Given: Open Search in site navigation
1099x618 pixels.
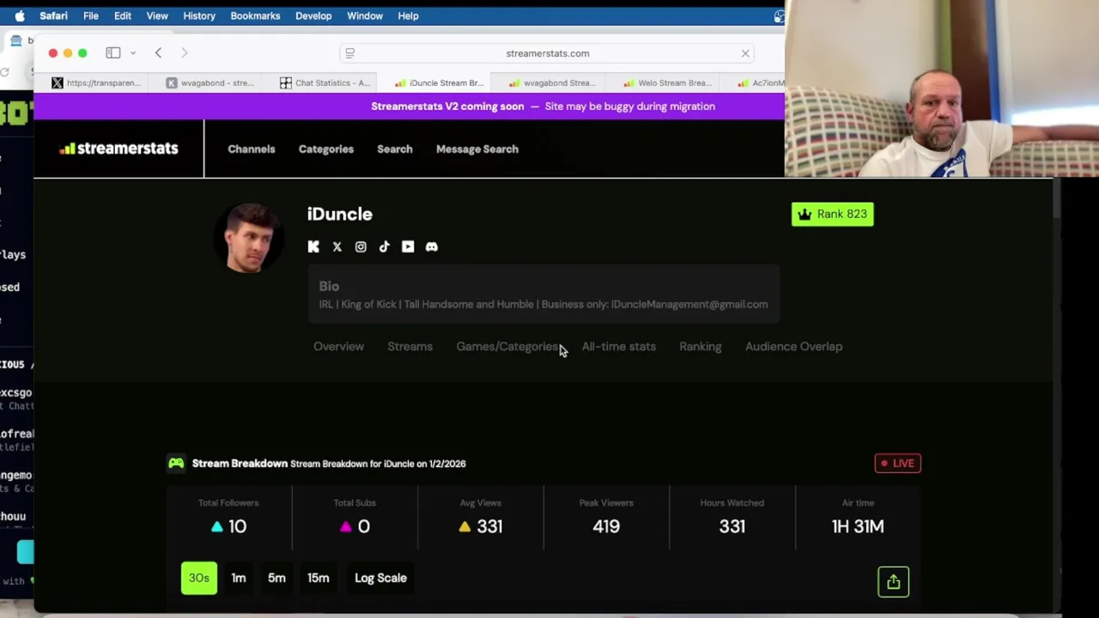Looking at the screenshot, I should pyautogui.click(x=394, y=149).
